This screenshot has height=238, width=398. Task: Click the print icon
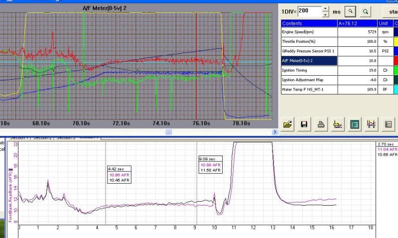click(320, 125)
